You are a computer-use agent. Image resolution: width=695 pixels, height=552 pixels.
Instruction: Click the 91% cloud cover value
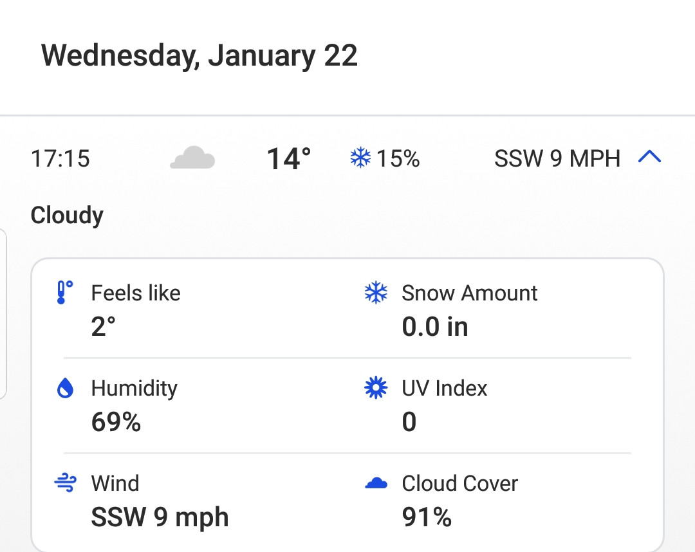(x=427, y=517)
